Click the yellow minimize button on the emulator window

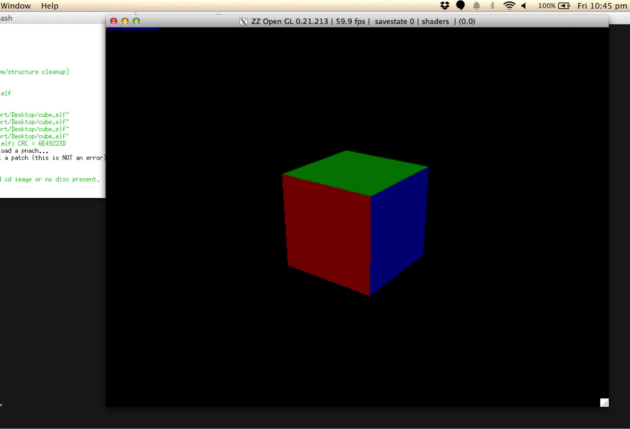coord(125,21)
